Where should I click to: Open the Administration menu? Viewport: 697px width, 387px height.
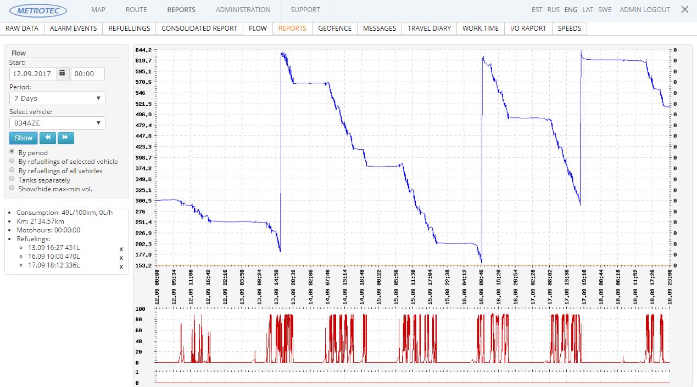click(x=243, y=10)
